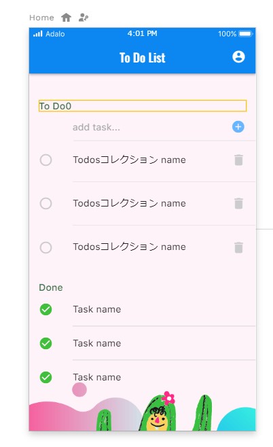Screen dimensions: 273x447
Task: Click the user action icon beside home icon
Action: 84,18
